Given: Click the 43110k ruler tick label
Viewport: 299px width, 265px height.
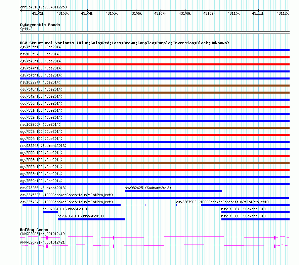Looking at the screenshot, I should 233,13.
